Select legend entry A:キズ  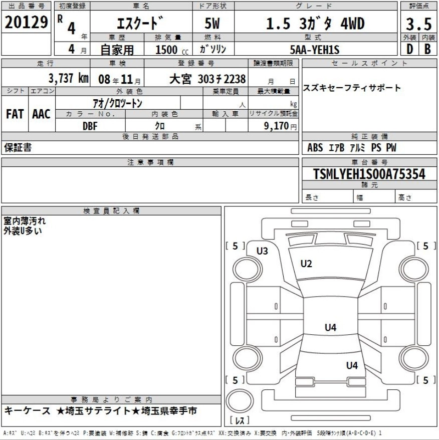(10, 433)
